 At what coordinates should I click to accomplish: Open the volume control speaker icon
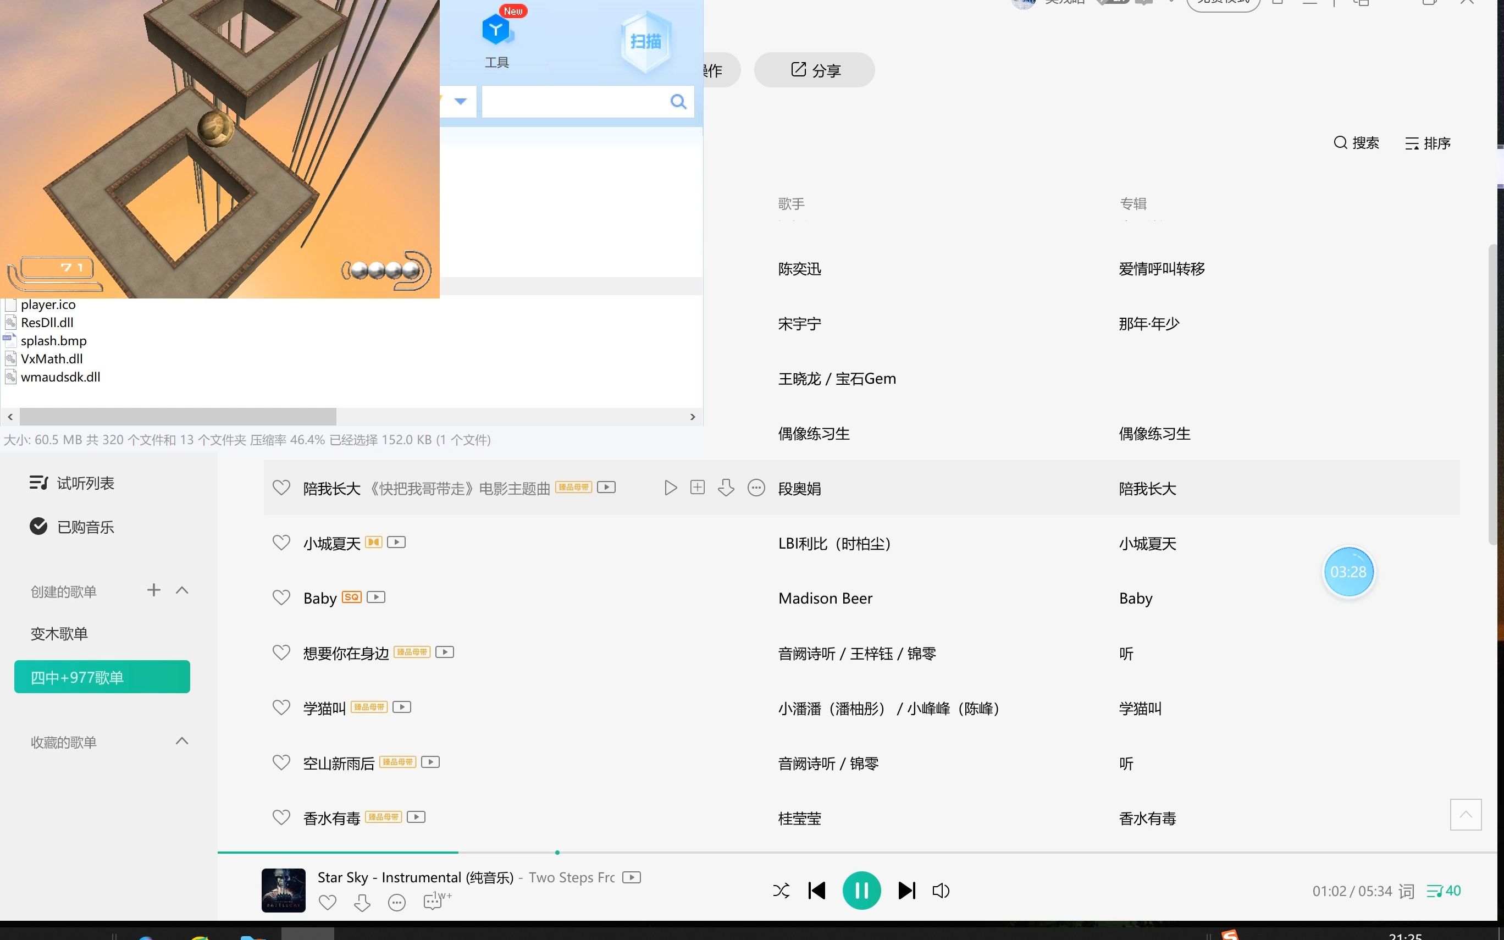point(941,891)
